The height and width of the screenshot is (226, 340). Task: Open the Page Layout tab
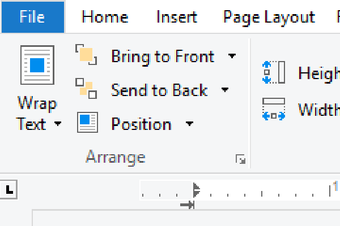point(269,18)
